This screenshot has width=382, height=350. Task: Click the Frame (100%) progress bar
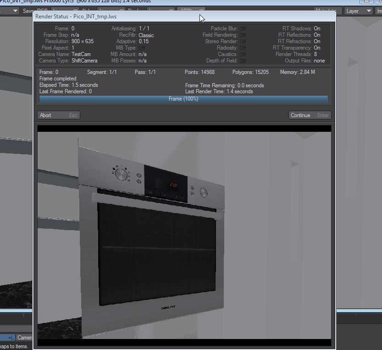point(183,99)
